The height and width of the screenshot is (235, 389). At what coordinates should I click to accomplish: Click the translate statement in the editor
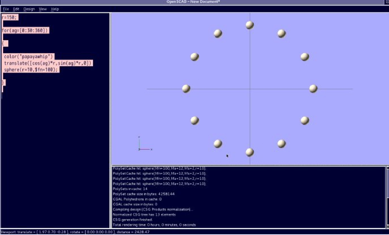pyautogui.click(x=48, y=63)
